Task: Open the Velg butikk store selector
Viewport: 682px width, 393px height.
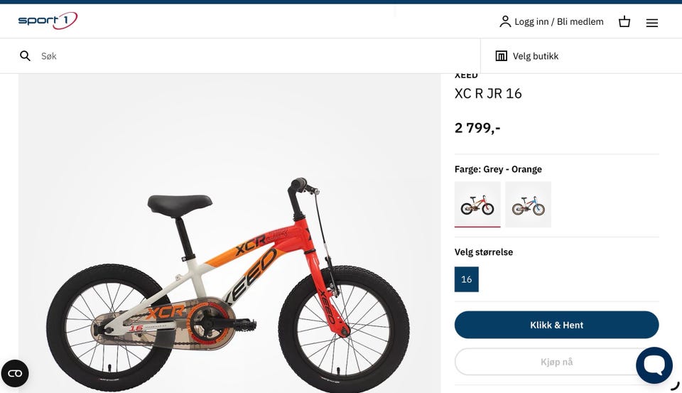Action: [x=526, y=55]
